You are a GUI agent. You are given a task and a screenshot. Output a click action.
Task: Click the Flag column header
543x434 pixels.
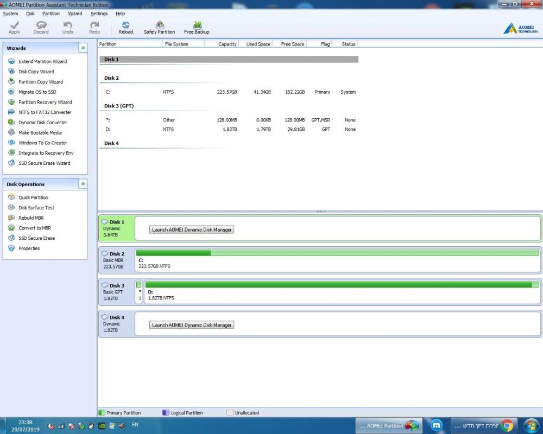[320, 44]
